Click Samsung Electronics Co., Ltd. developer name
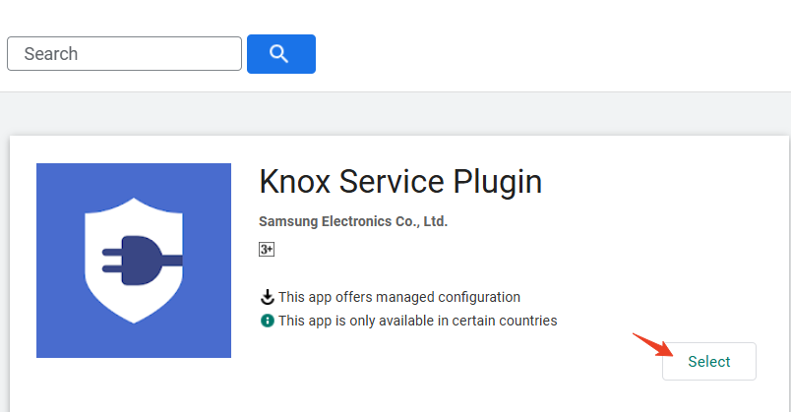 353,221
